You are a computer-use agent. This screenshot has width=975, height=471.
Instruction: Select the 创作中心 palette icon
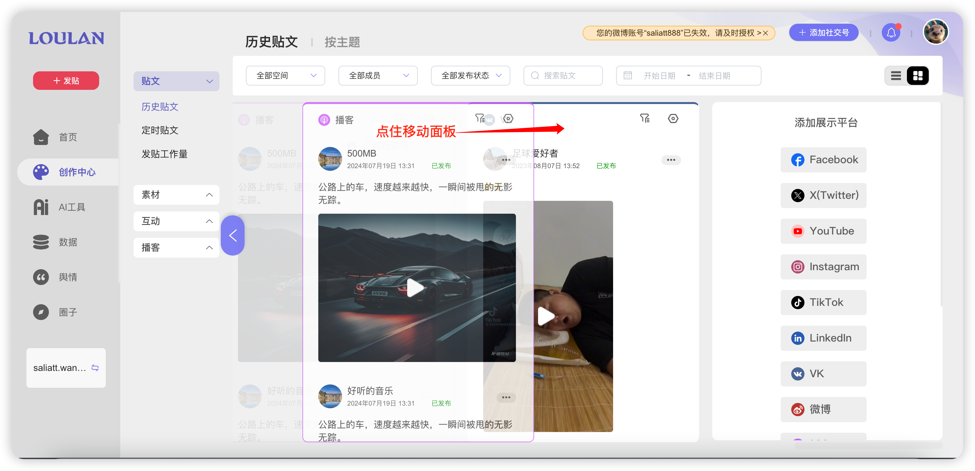41,172
